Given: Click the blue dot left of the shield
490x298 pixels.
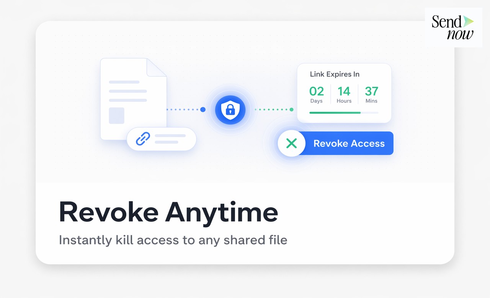Looking at the screenshot, I should (x=203, y=110).
